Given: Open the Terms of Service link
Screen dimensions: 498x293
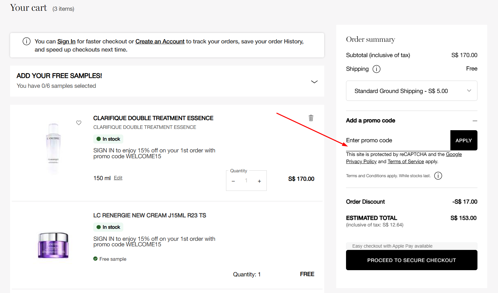Looking at the screenshot, I should [x=406, y=162].
